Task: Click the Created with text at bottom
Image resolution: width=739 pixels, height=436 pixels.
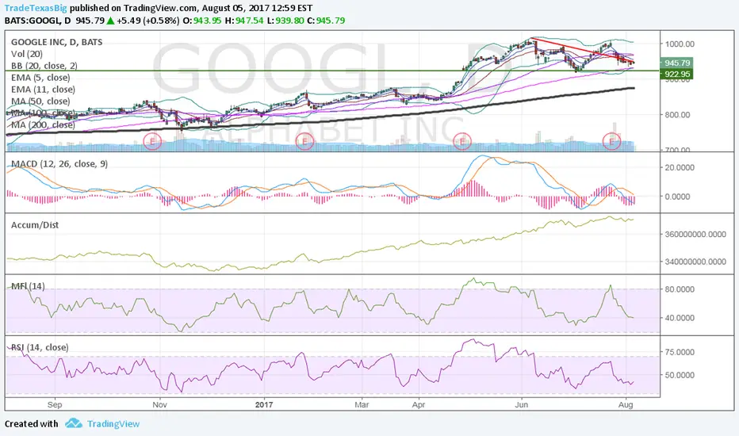Action: tap(32, 424)
